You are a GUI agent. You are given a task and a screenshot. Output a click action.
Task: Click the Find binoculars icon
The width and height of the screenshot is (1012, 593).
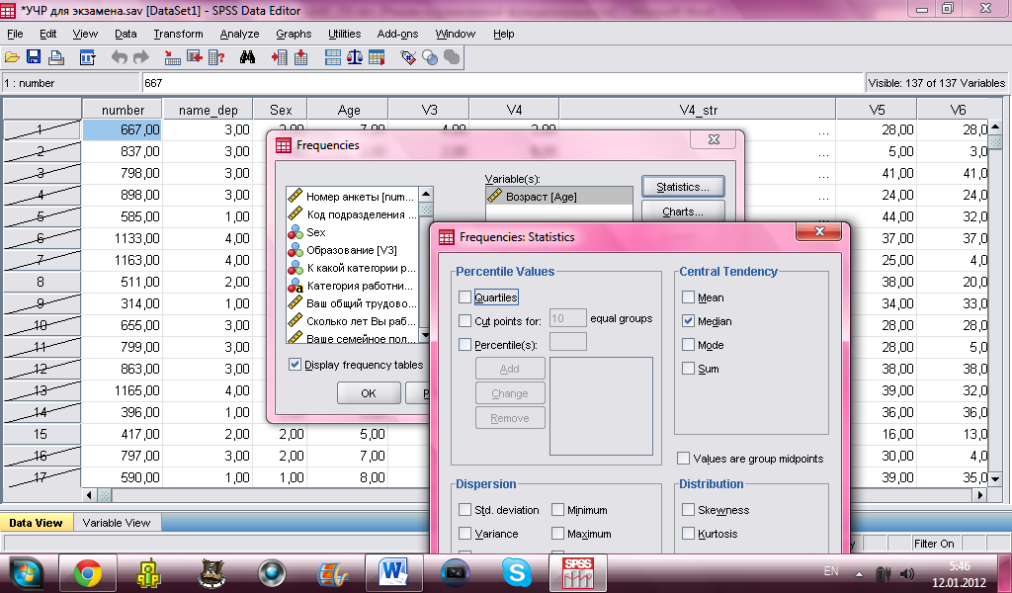(x=247, y=57)
